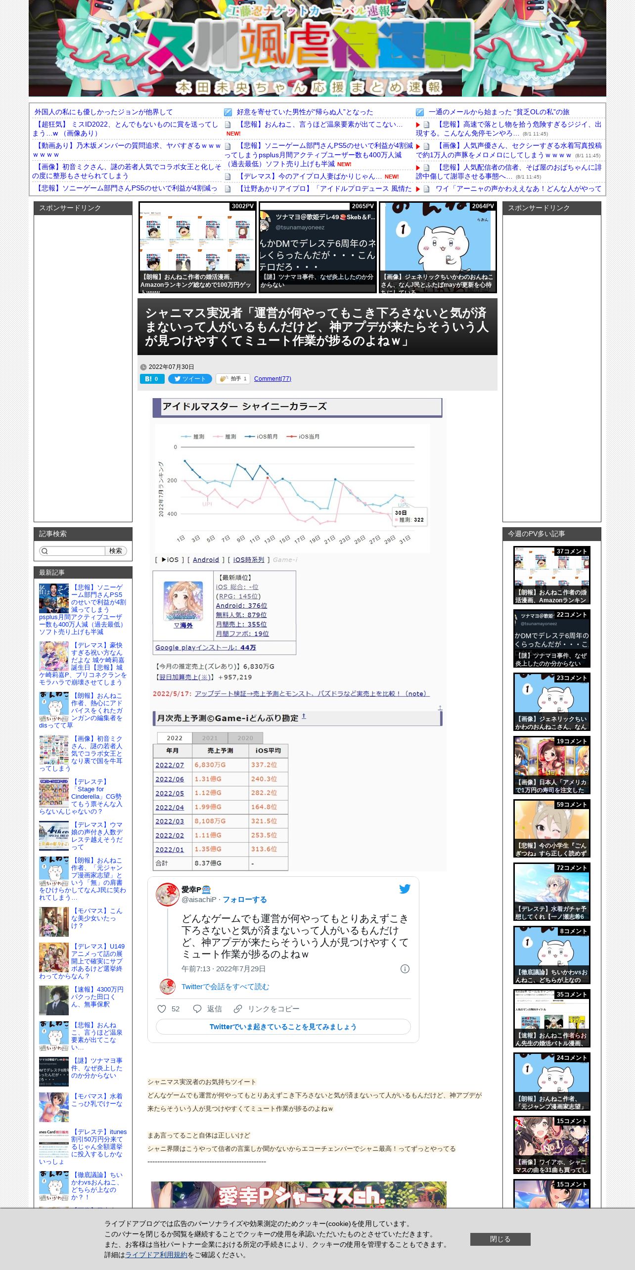Open the 59コメント sidebar thumbnail
Image resolution: width=635 pixels, height=1270 pixels.
552,828
